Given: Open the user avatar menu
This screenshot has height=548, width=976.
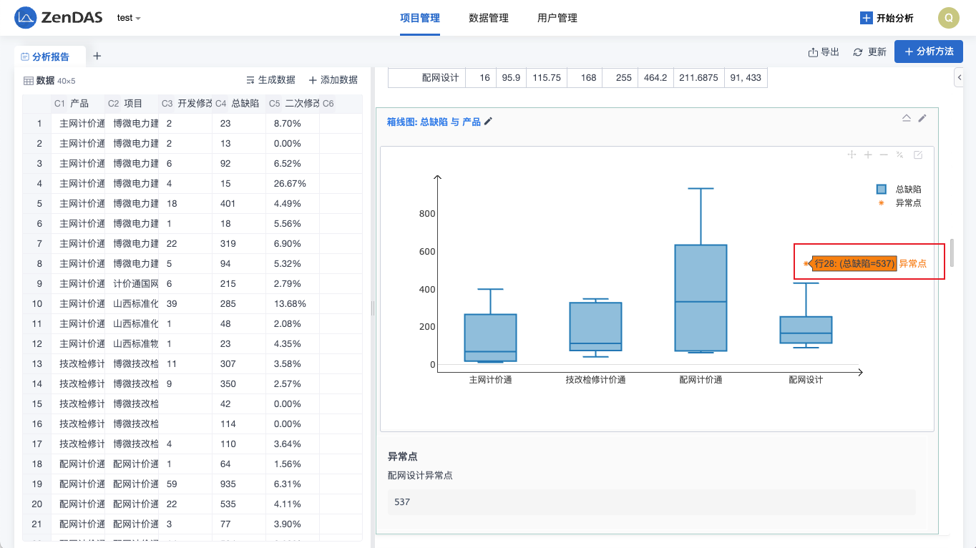Looking at the screenshot, I should [x=948, y=18].
